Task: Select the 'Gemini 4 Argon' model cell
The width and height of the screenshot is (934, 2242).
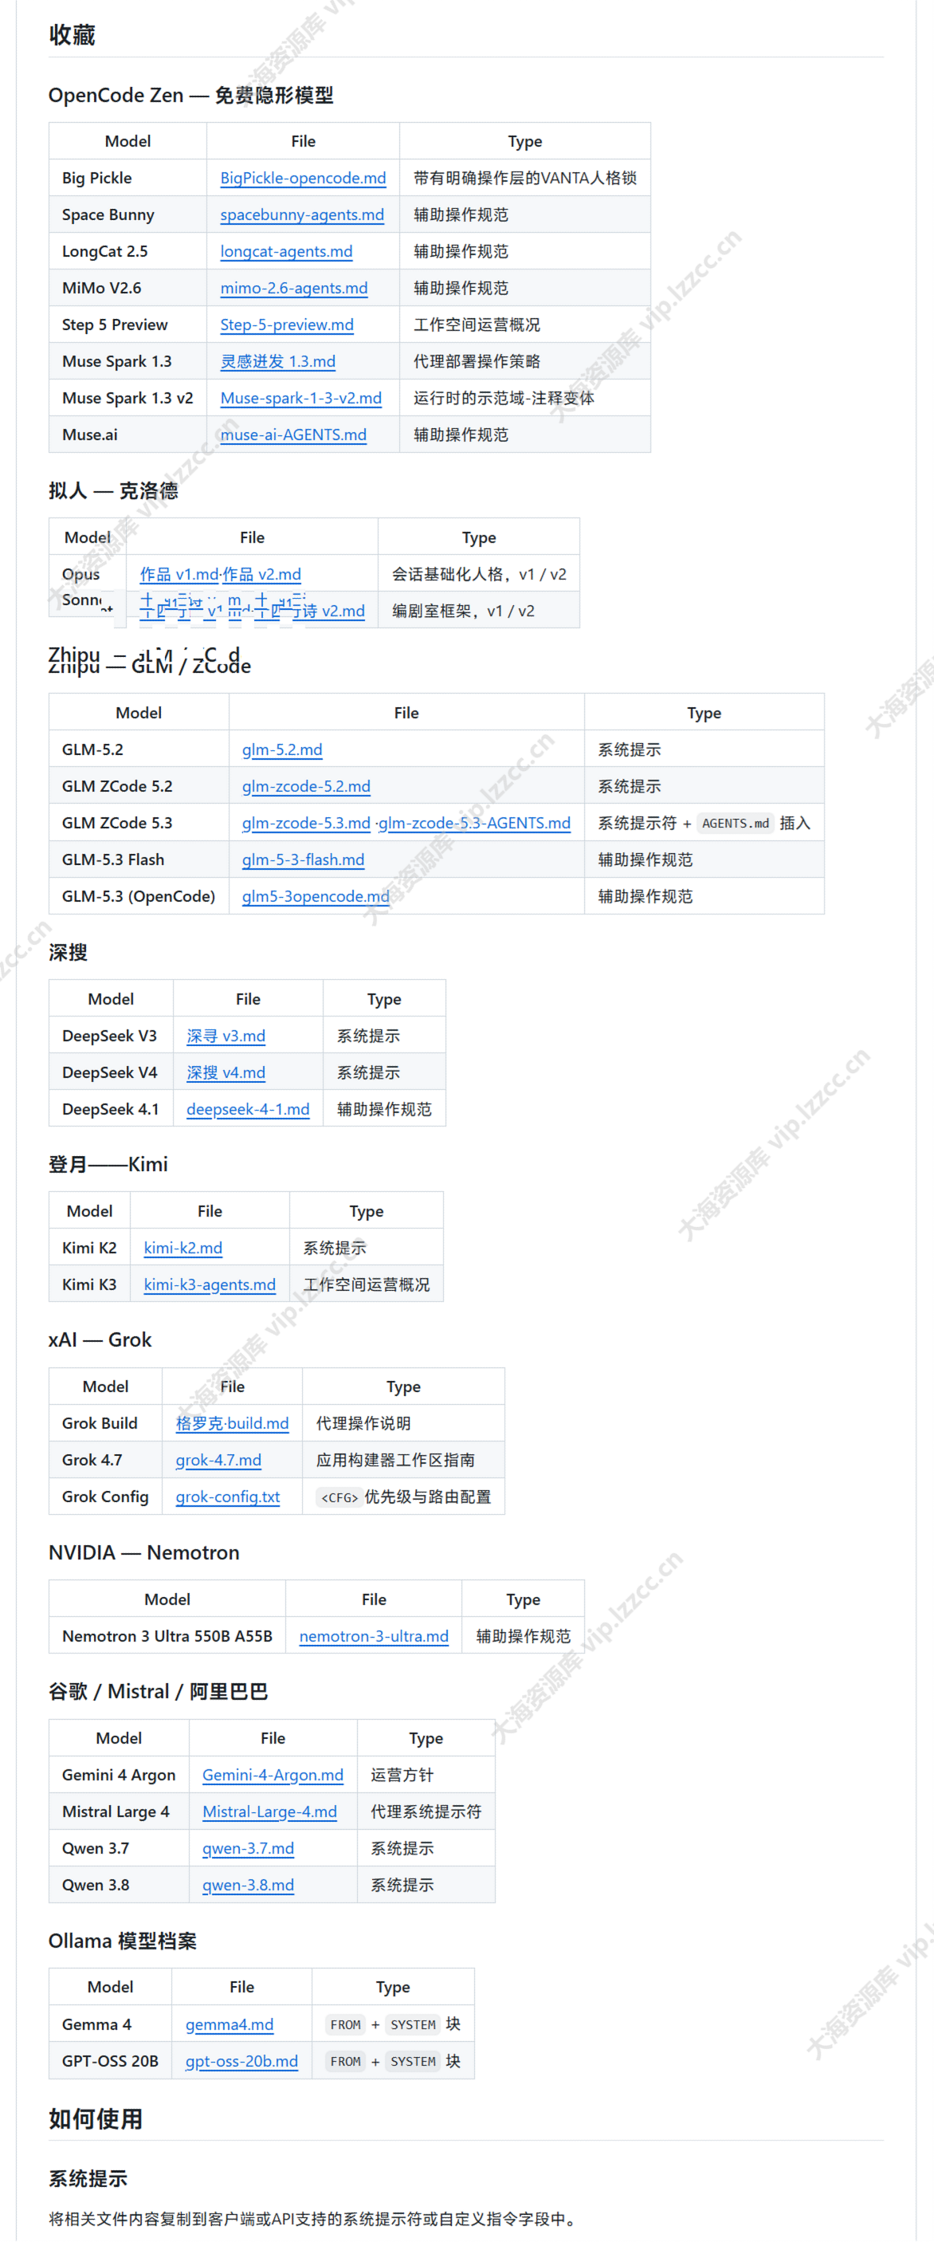Action: [x=120, y=1775]
